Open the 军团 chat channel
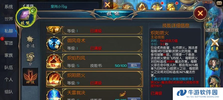 coord(9,43)
